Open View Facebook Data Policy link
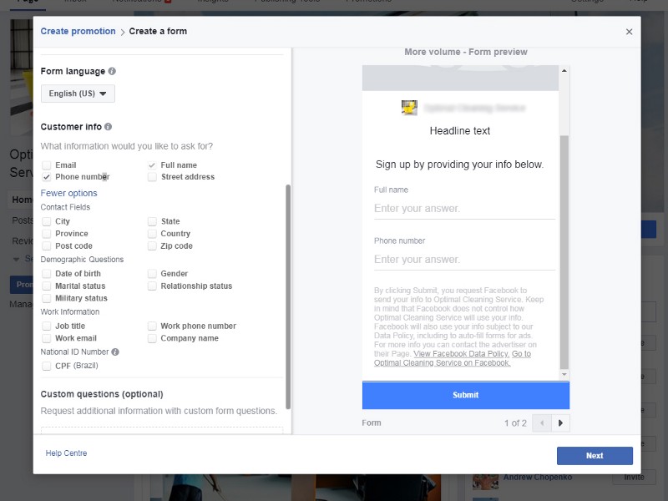Image resolution: width=668 pixels, height=501 pixels. (462, 353)
